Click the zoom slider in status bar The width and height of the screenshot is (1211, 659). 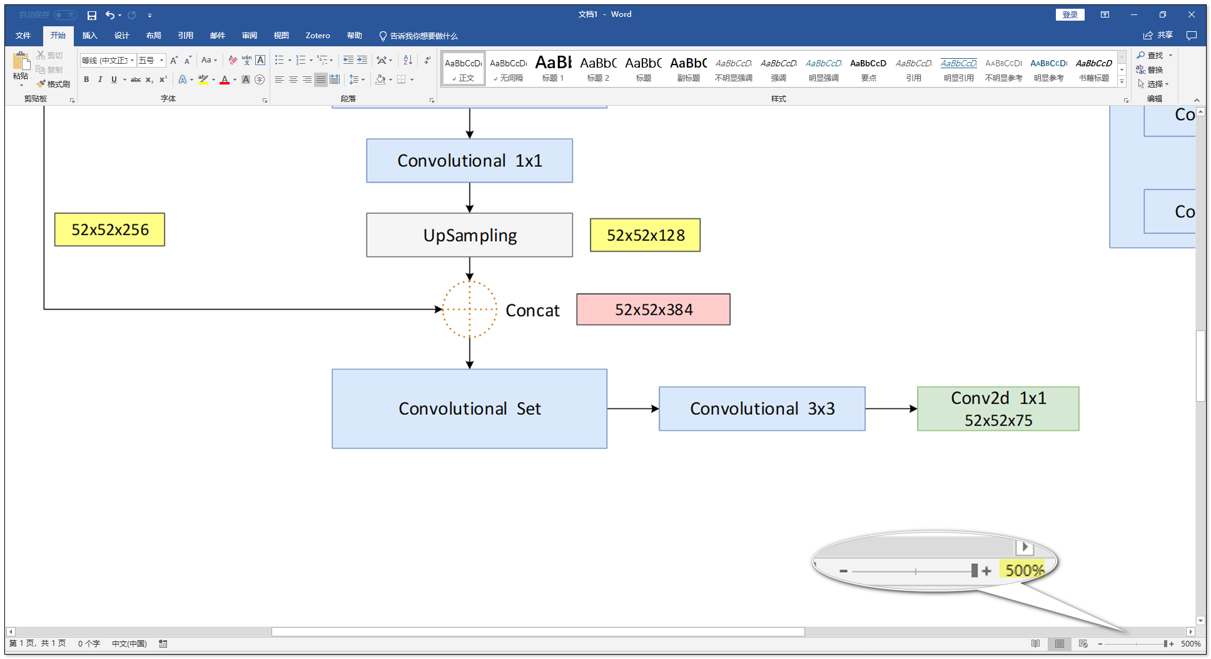coord(1136,644)
